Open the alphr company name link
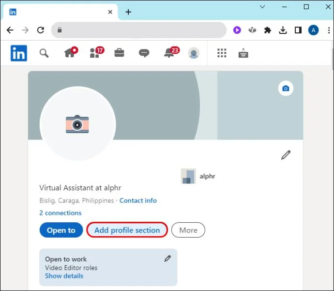 (x=207, y=176)
